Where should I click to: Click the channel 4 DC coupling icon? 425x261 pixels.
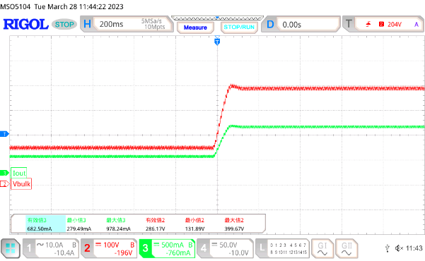click(x=214, y=245)
